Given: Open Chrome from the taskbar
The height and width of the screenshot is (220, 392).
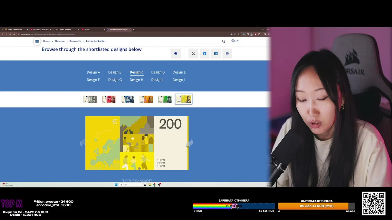Looking at the screenshot, I should tap(155, 185).
